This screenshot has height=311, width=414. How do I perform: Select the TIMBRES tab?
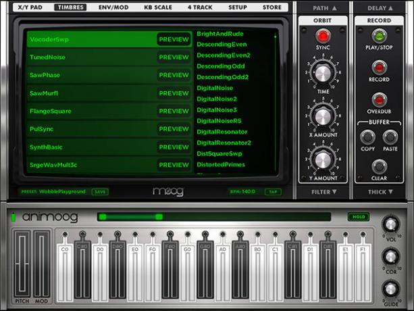[70, 7]
